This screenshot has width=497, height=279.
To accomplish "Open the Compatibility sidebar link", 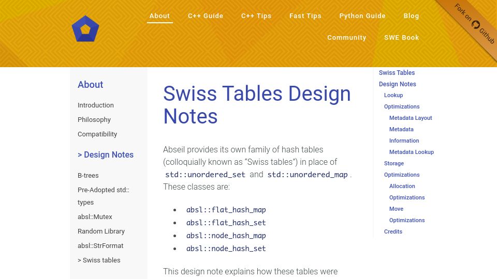I will (97, 134).
